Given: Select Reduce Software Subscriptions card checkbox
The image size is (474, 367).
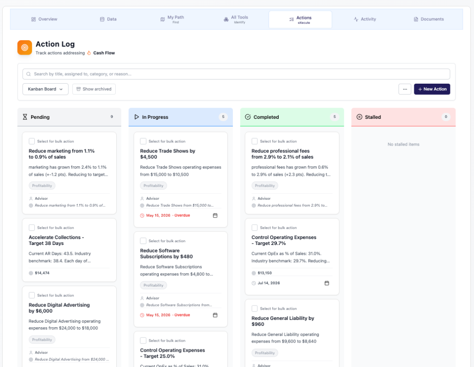Looking at the screenshot, I should [x=143, y=241].
